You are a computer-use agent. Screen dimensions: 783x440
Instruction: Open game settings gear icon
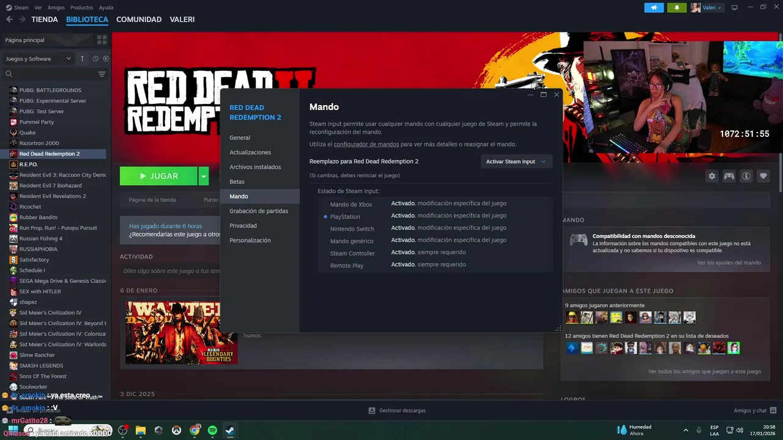tap(712, 176)
